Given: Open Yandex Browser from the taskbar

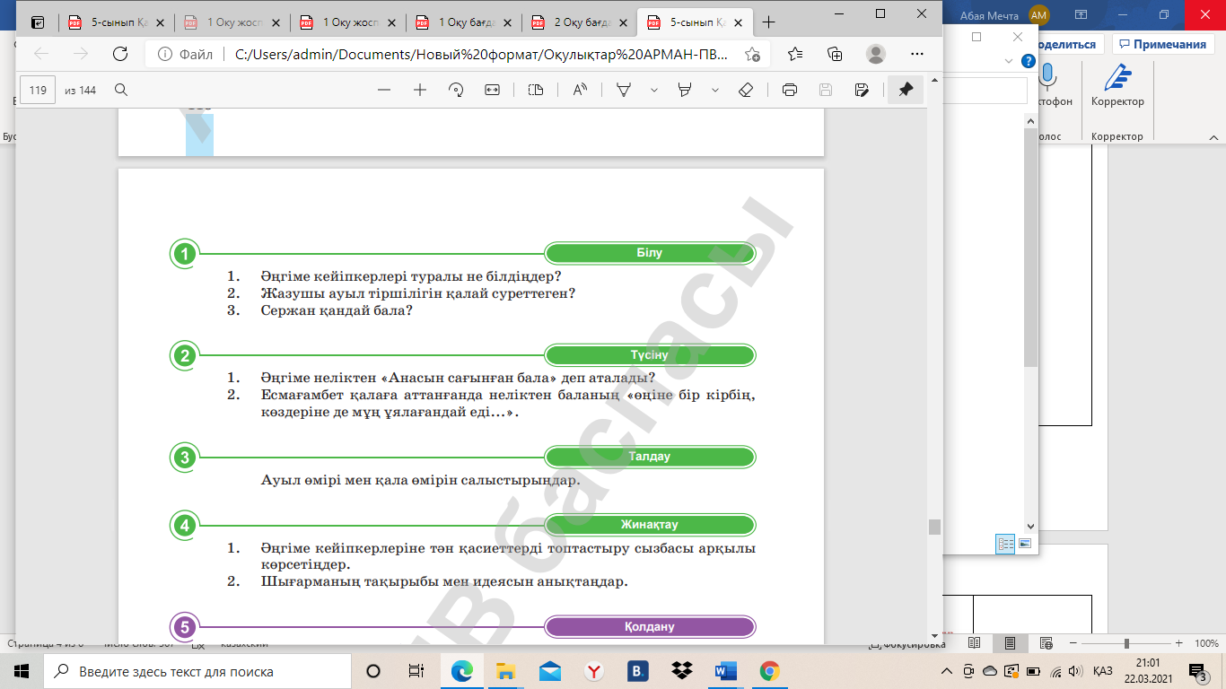Looking at the screenshot, I should (594, 671).
